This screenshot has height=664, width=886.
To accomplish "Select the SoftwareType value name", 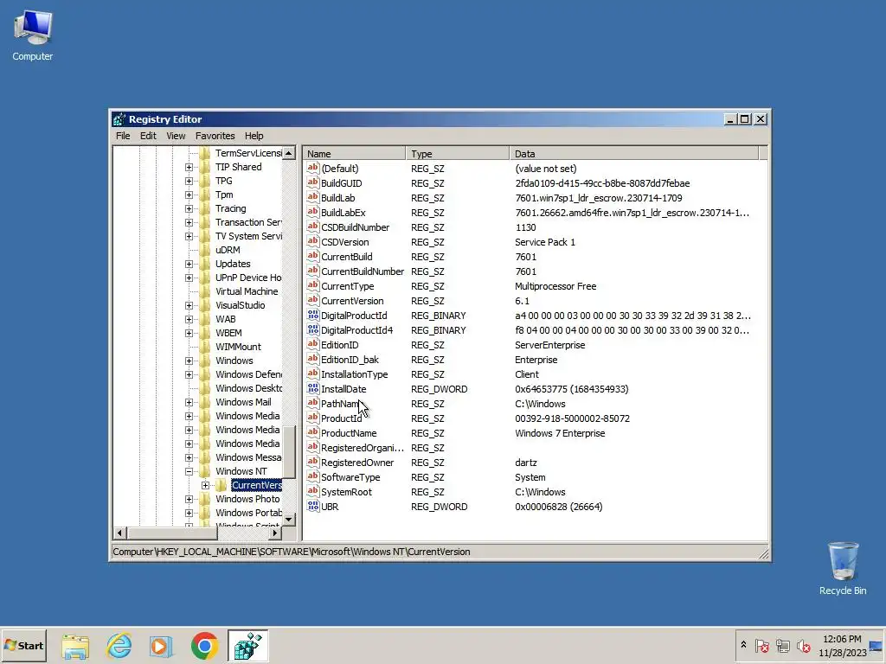I will tap(350, 476).
